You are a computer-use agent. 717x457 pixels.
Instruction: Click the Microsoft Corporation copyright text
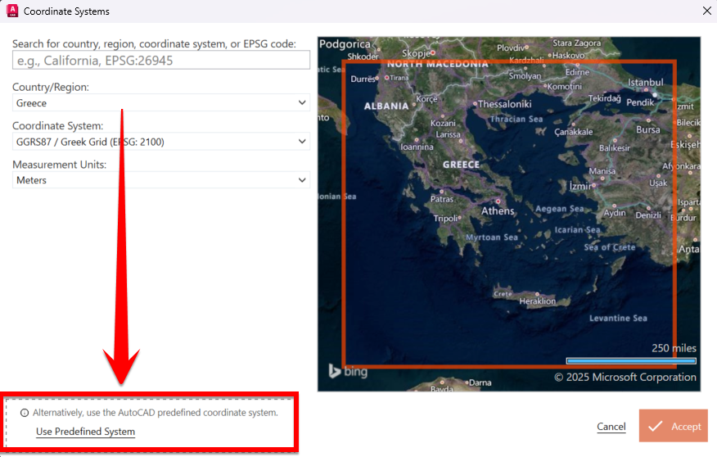click(x=625, y=377)
